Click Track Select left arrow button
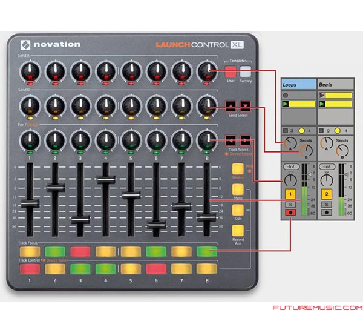This screenshot has width=363, height=333. coord(231,140)
